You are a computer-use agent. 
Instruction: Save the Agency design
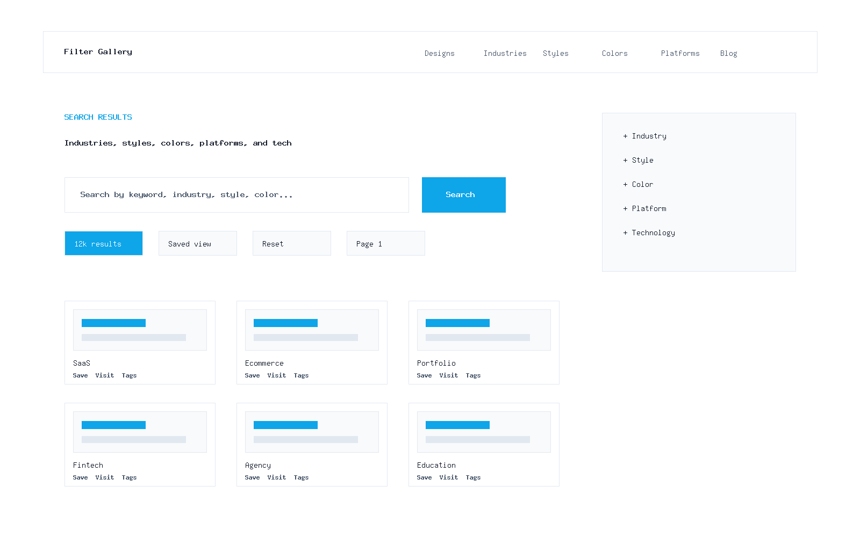(x=252, y=477)
